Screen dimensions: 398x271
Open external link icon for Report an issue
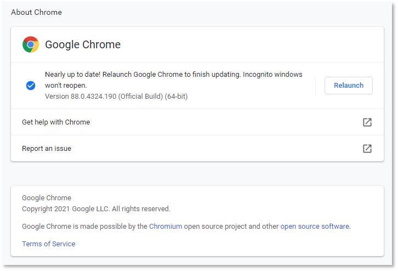367,149
